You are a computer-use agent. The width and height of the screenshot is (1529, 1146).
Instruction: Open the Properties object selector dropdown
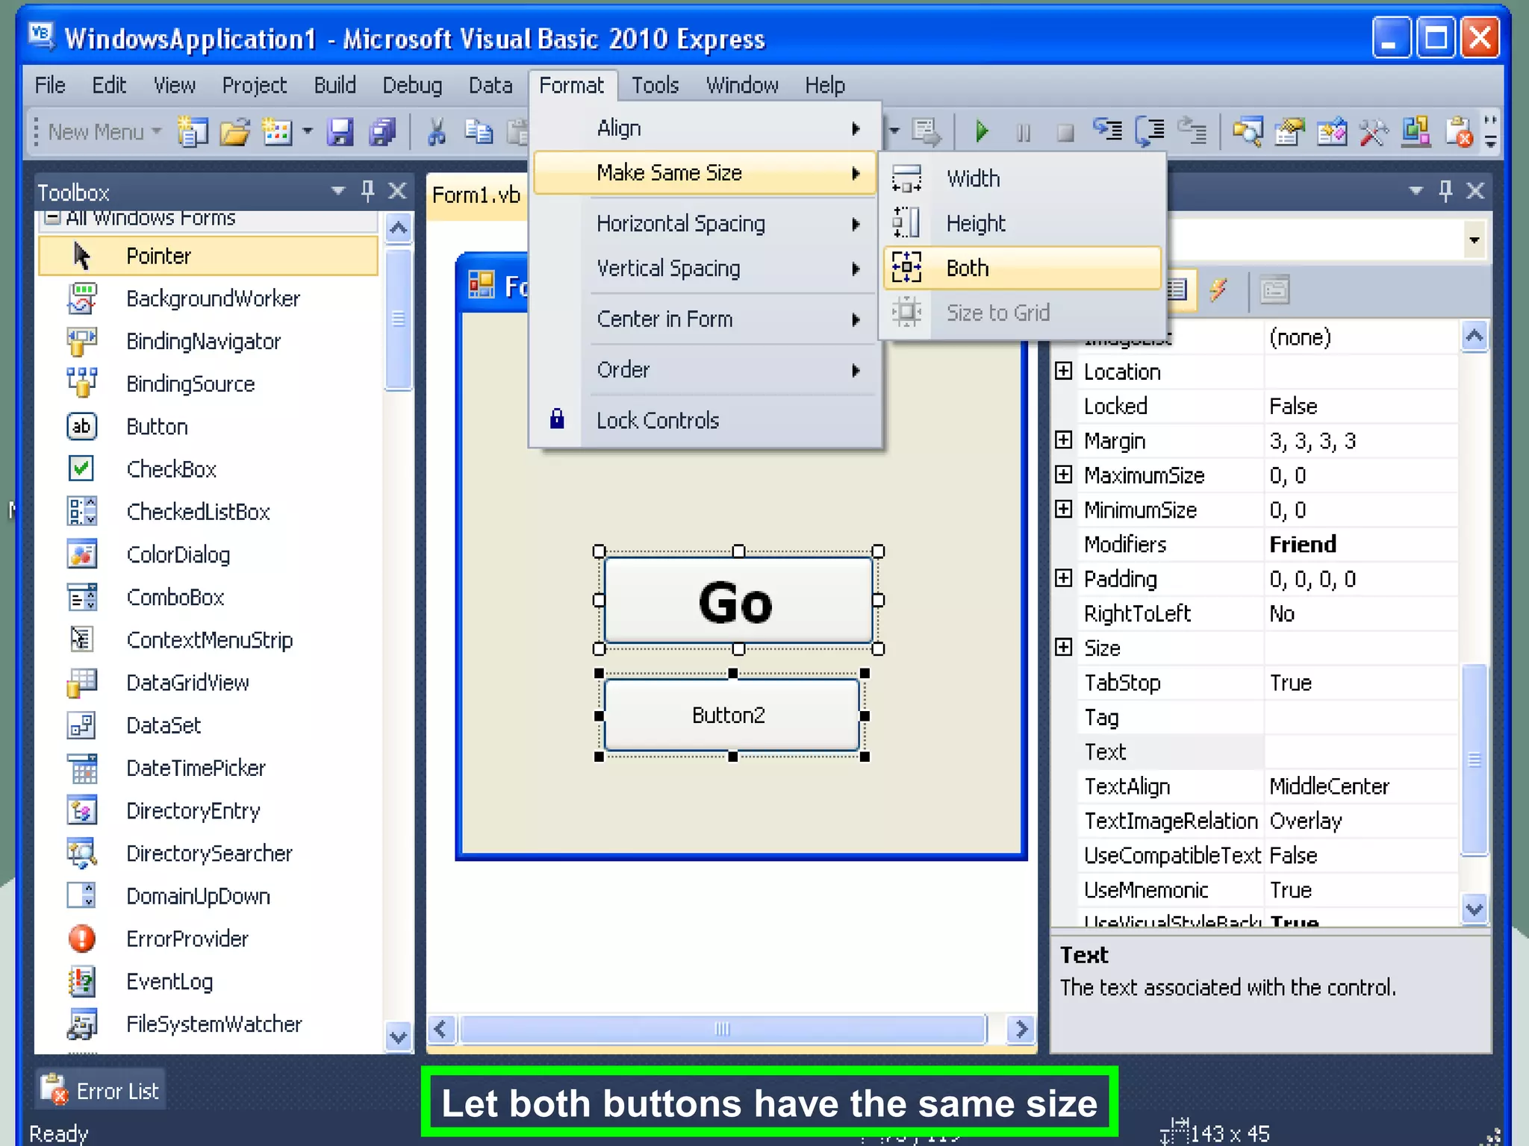tap(1474, 240)
